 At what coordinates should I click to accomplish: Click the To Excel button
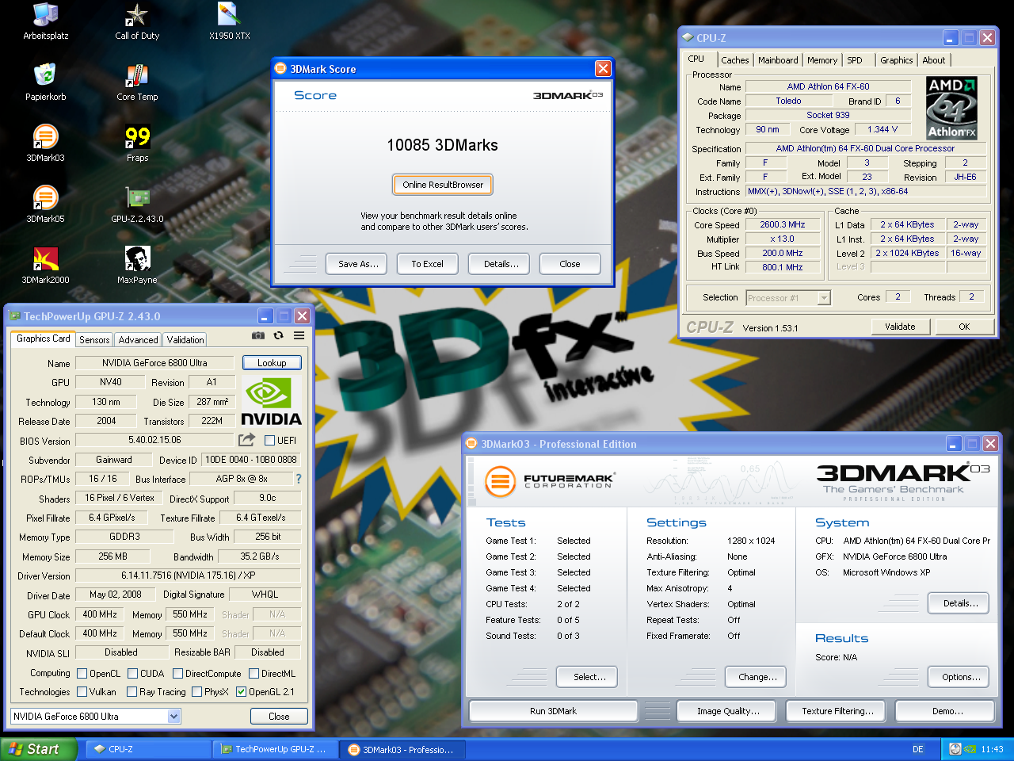[427, 264]
